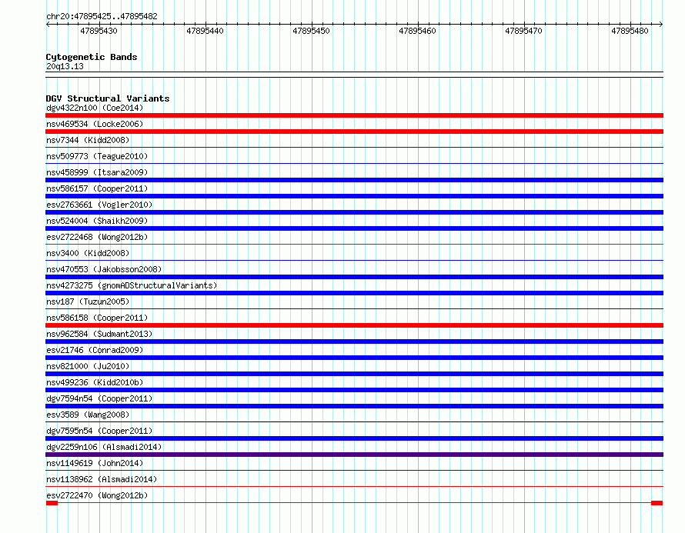Select nsv1149619 (John2014) variant
The width and height of the screenshot is (685, 533).
tap(95, 463)
